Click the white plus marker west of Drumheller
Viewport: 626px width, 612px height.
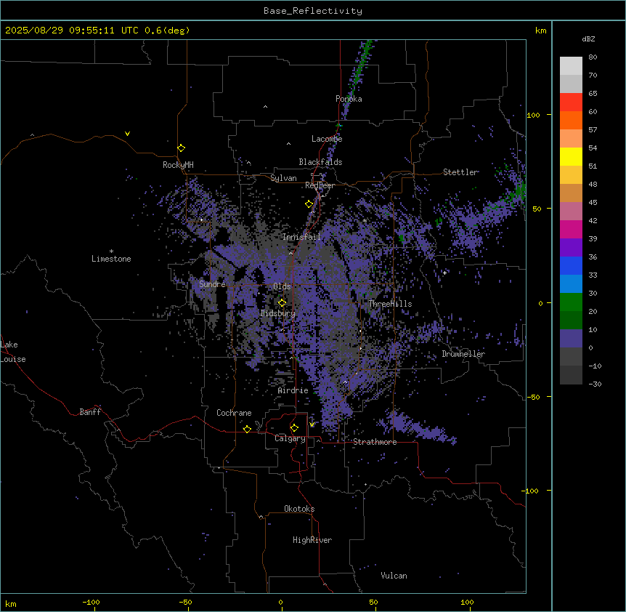pos(444,273)
